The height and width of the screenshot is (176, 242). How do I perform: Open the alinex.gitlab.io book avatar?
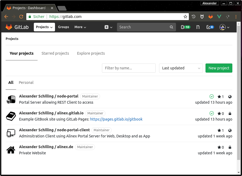click(x=11, y=116)
